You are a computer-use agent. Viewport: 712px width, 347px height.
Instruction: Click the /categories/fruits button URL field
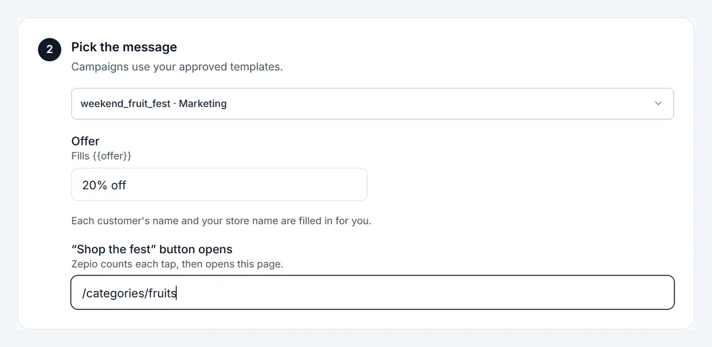[x=373, y=293]
